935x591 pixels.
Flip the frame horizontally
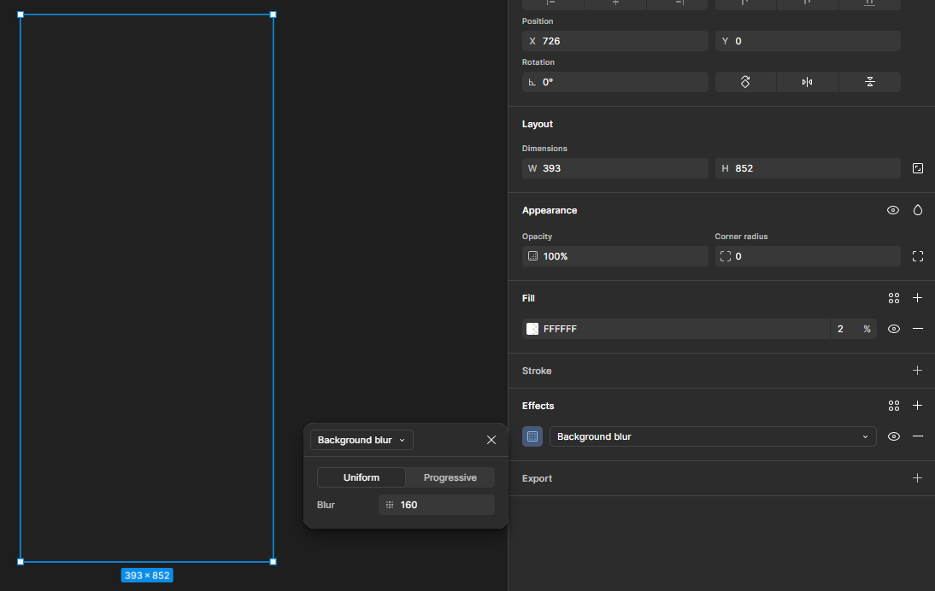coord(808,82)
